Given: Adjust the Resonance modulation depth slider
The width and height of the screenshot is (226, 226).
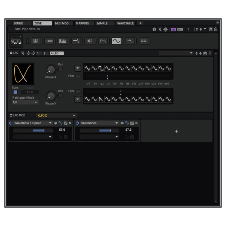Looking at the screenshot, I should tap(99, 130).
